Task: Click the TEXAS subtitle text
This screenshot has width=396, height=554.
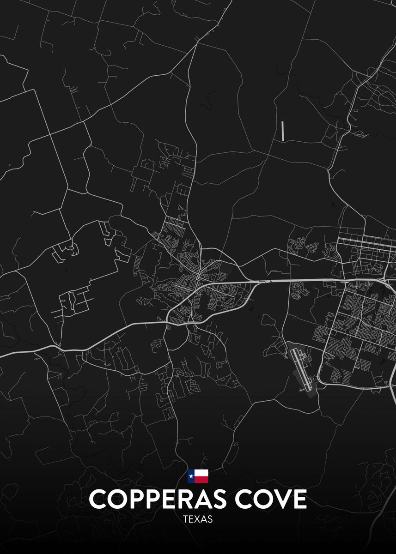Action: (198, 519)
